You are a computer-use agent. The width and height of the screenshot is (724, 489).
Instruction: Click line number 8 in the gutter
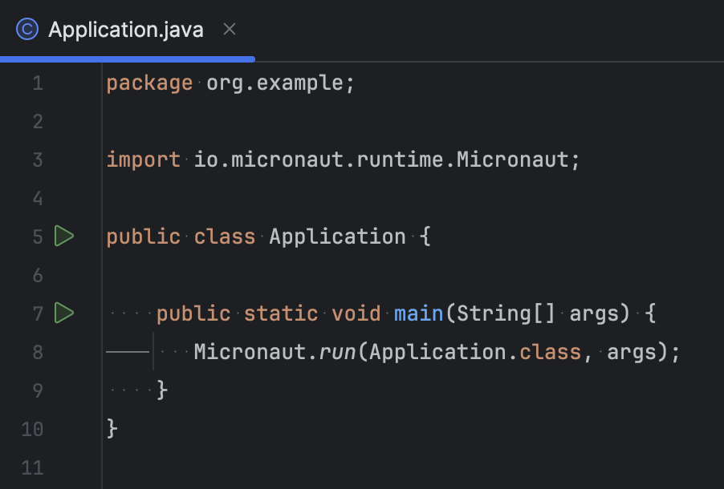37,351
